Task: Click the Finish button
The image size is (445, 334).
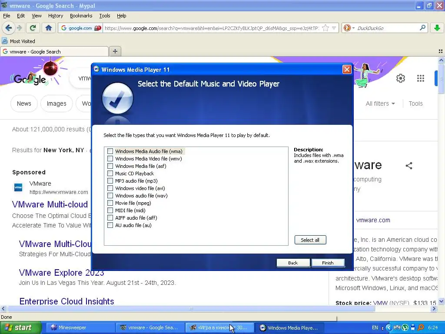Action: (328, 263)
